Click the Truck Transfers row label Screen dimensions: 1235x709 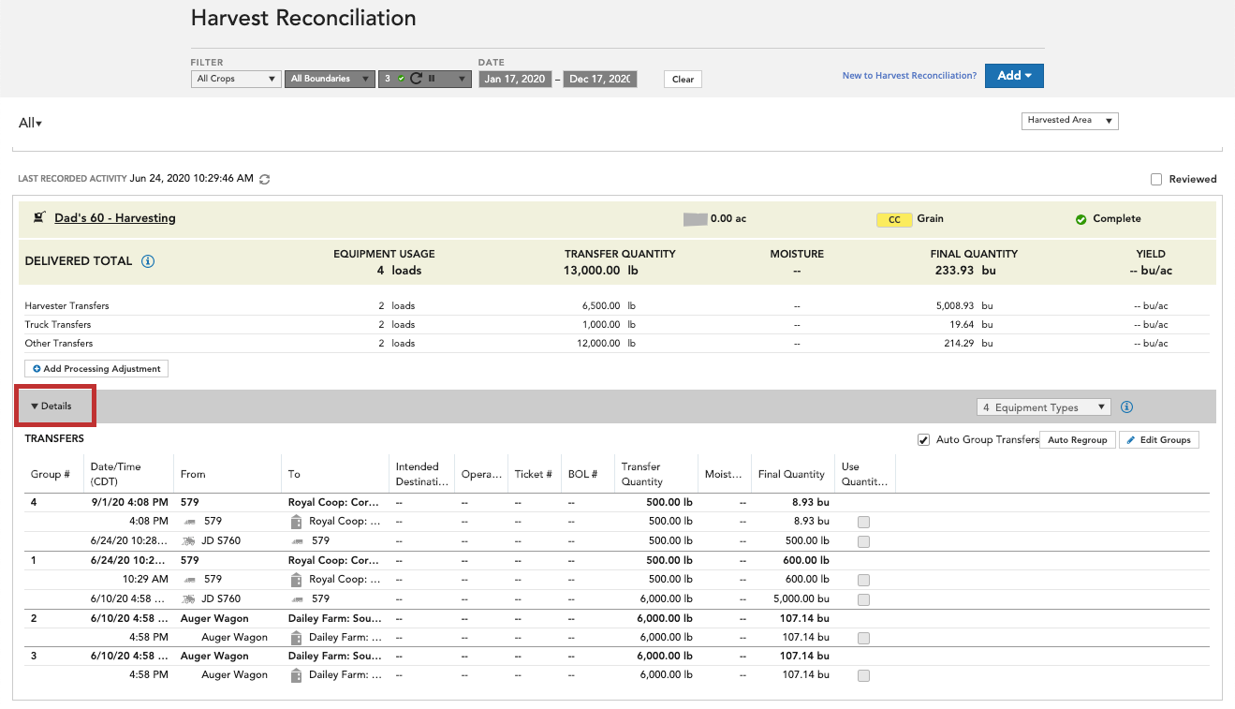59,325
